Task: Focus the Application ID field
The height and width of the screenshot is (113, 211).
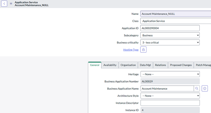Action: point(170,28)
